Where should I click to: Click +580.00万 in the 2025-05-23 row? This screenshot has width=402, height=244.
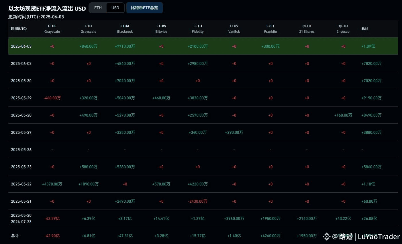click(x=89, y=167)
